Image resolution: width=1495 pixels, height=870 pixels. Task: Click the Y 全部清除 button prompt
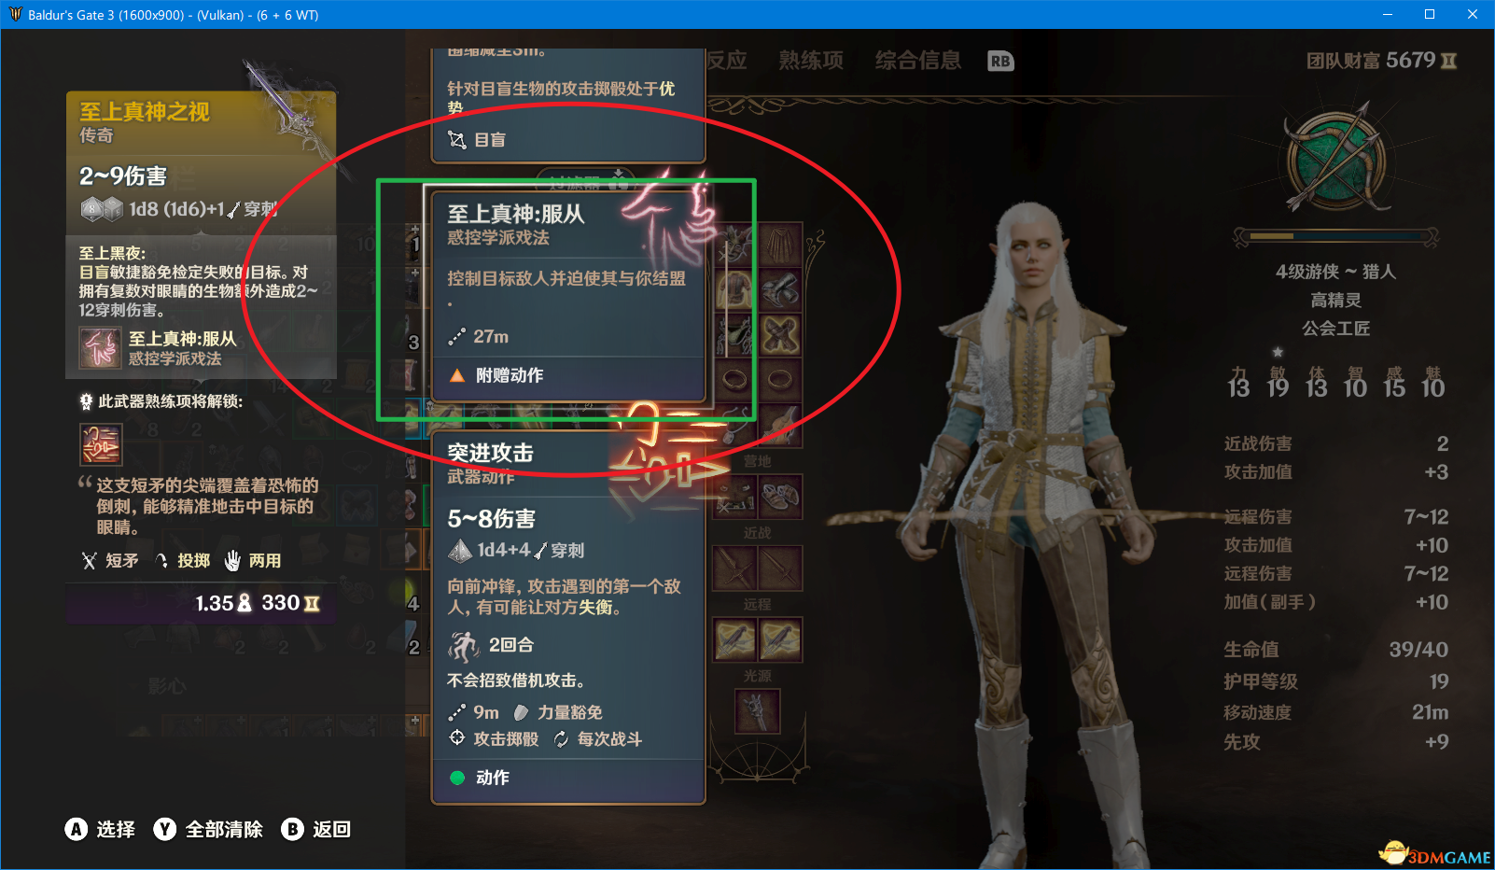208,829
